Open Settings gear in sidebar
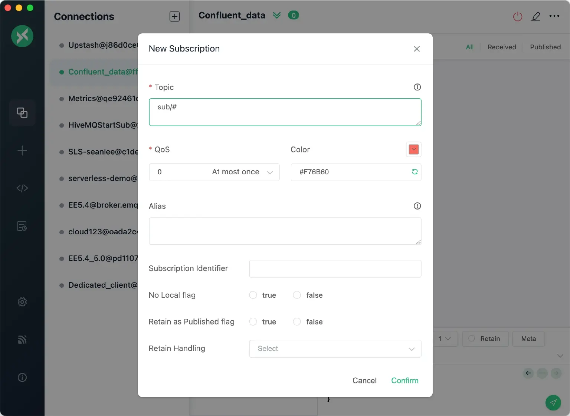The width and height of the screenshot is (570, 416). [x=22, y=302]
